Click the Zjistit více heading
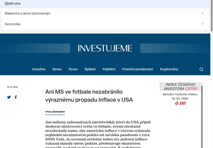213x148 pixels. coord(13,4)
